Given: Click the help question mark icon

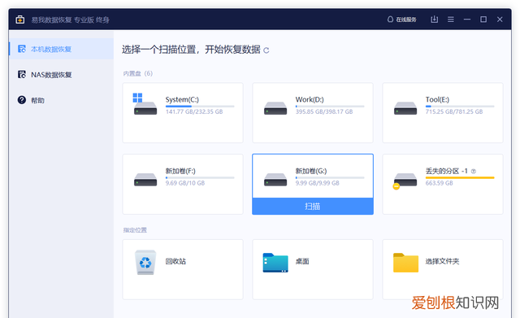Looking at the screenshot, I should coord(22,100).
